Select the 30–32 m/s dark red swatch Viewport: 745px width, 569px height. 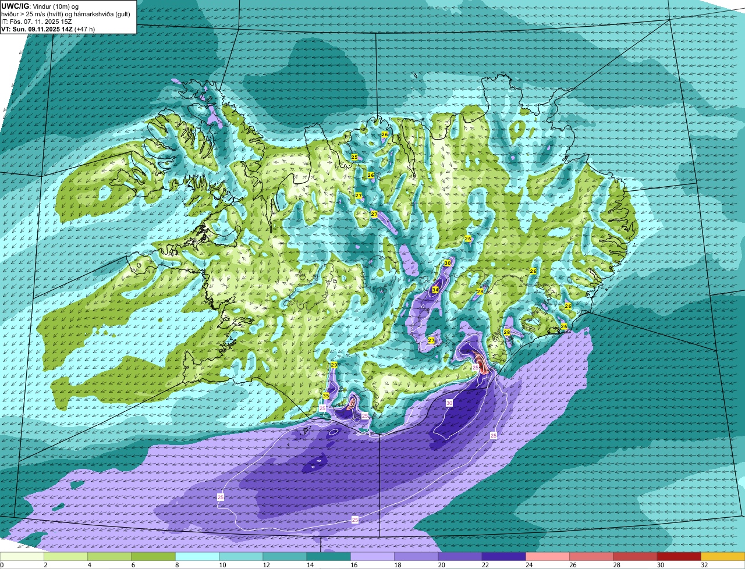(679, 557)
